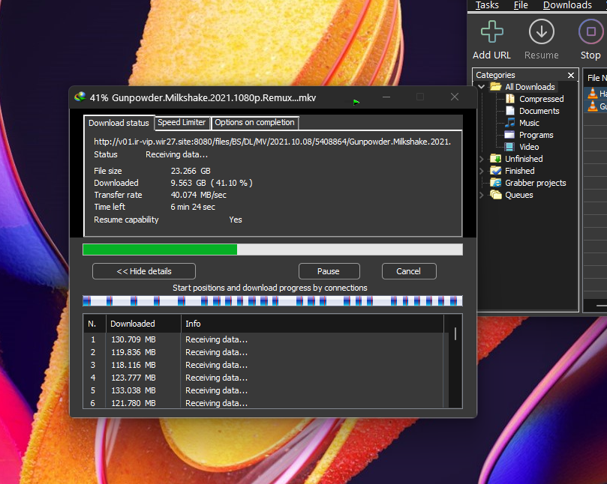Click the Music category note icon
The height and width of the screenshot is (484, 607).
tap(510, 123)
